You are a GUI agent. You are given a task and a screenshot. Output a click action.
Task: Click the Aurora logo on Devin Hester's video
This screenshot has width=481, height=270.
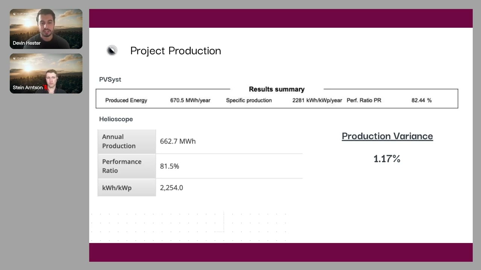click(x=20, y=13)
